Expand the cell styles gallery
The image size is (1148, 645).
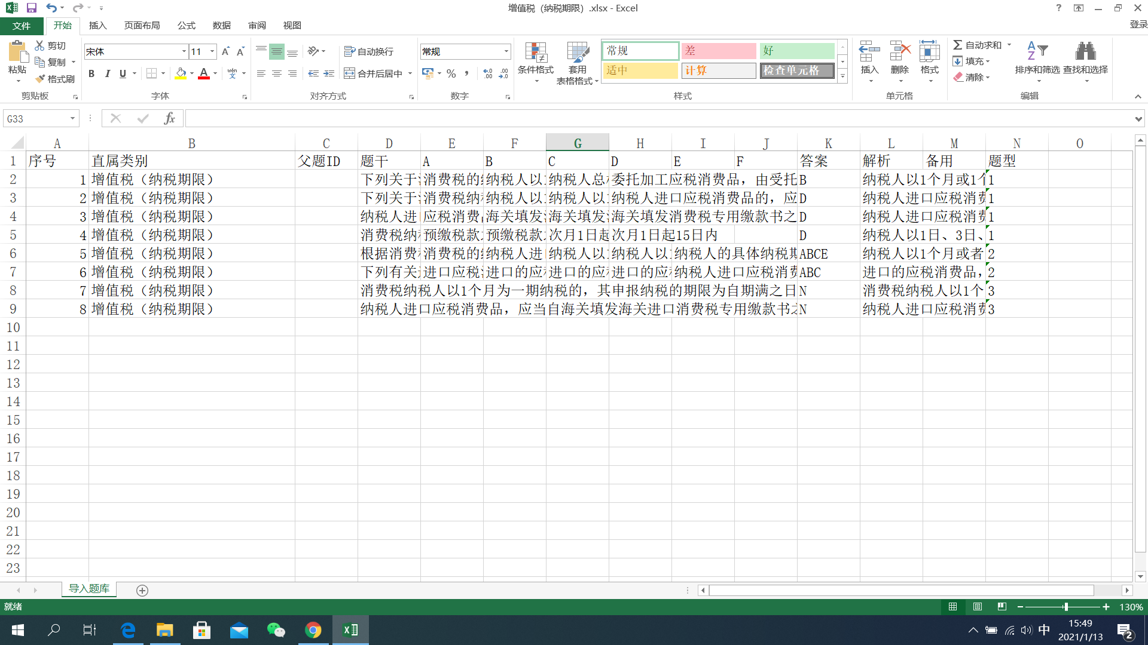coord(842,76)
